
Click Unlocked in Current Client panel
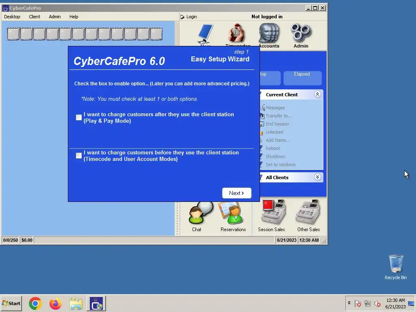point(274,132)
